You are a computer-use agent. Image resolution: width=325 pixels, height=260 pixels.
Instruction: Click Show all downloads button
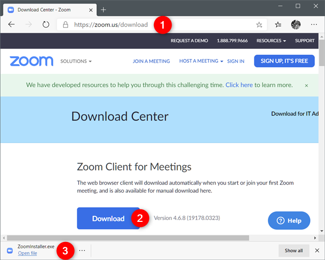click(x=294, y=250)
